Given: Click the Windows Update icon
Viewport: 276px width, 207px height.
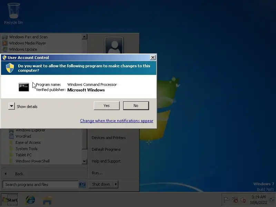Looking at the screenshot, I should click(5, 49).
